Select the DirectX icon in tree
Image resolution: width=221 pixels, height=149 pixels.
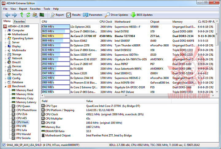pos(9,62)
